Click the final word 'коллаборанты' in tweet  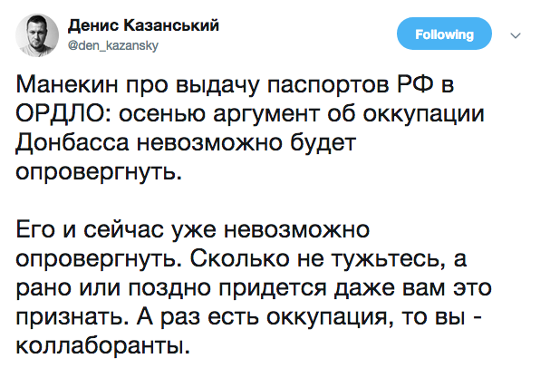[102, 346]
